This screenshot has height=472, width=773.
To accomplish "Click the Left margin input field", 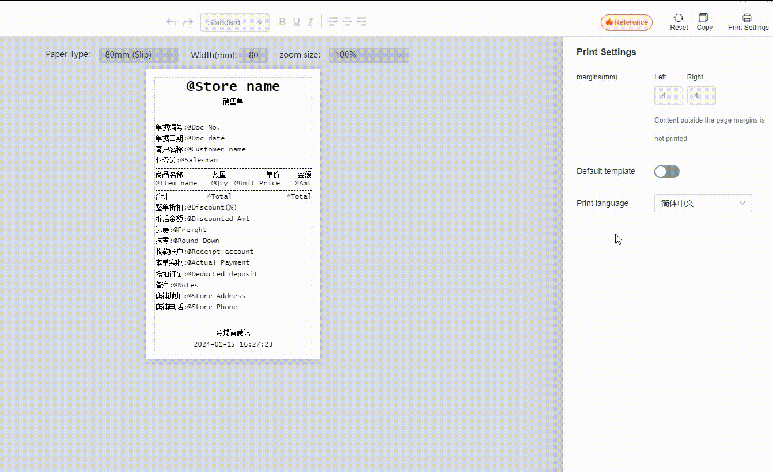I will [x=668, y=96].
